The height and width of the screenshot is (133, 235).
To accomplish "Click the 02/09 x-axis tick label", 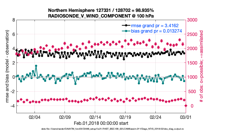I will click(65, 117).
